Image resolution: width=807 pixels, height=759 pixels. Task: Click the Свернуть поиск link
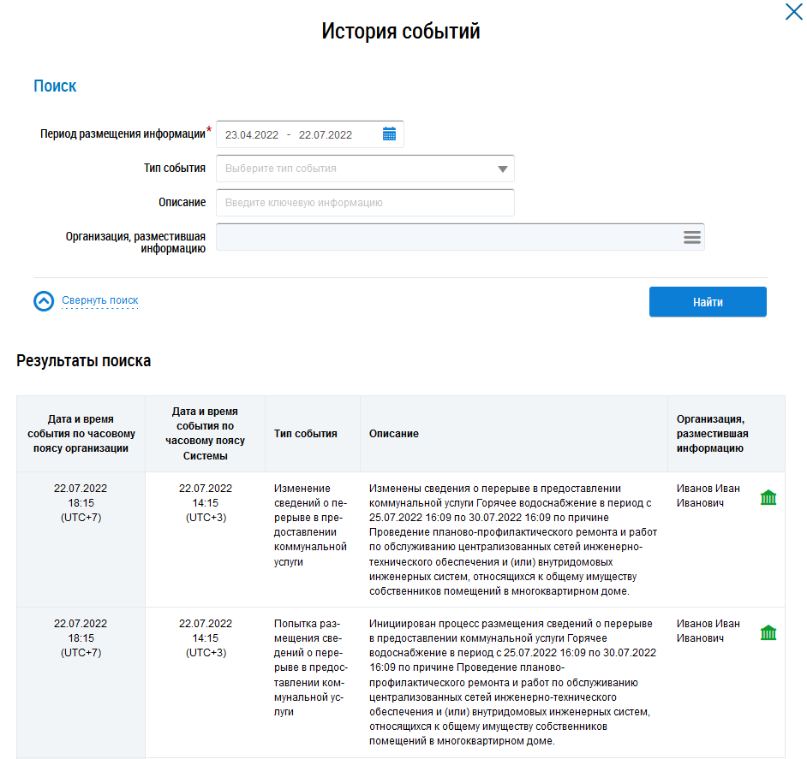pyautogui.click(x=100, y=300)
